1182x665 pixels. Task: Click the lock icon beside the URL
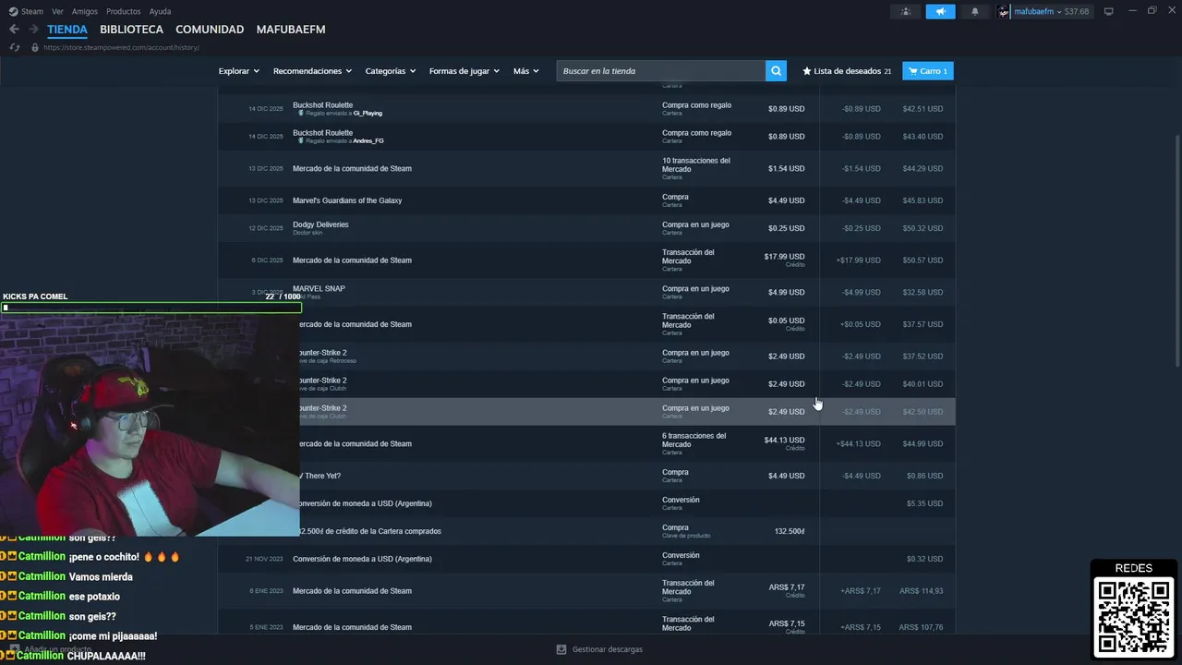tap(35, 47)
